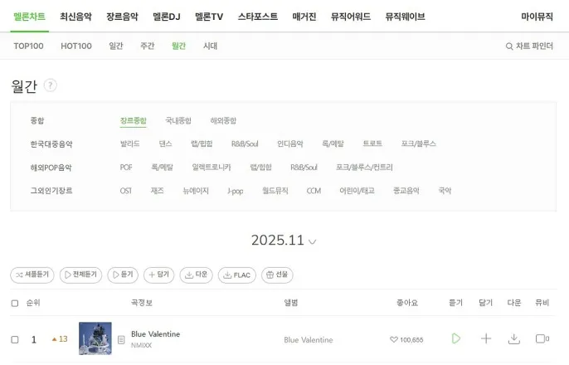This screenshot has width=569, height=365.
Task: Filter by 포크/블루스/컨트리 genre
Action: (x=364, y=168)
